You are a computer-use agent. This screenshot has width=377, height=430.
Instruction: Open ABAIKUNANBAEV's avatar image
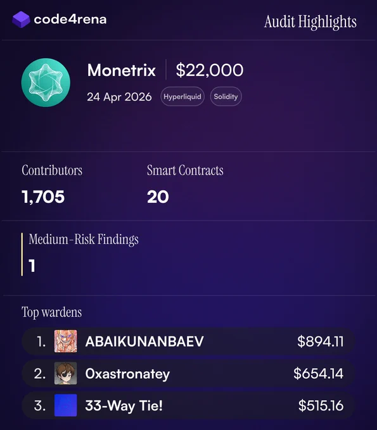click(x=66, y=341)
